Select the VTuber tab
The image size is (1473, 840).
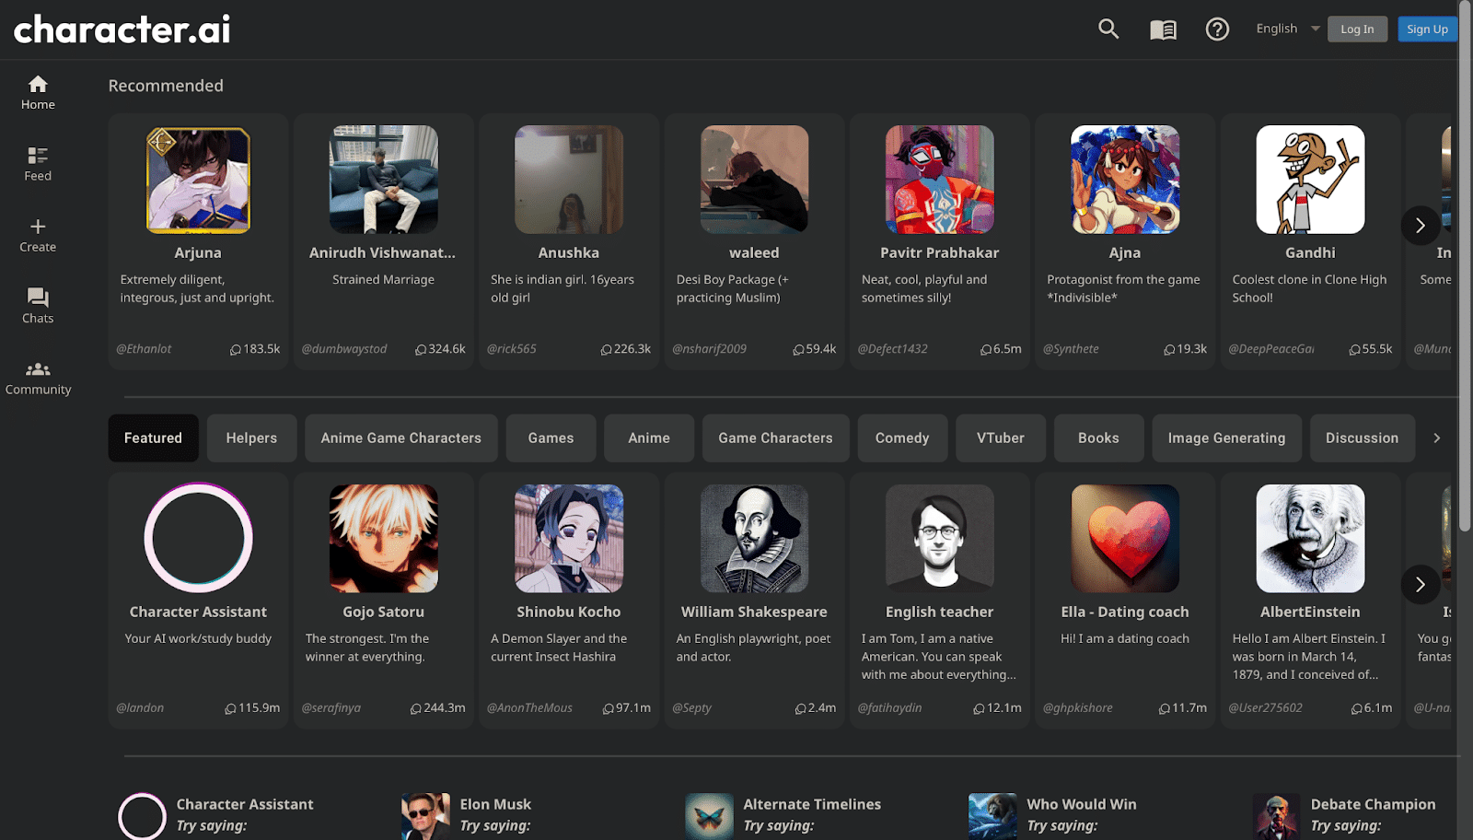pyautogui.click(x=1001, y=437)
